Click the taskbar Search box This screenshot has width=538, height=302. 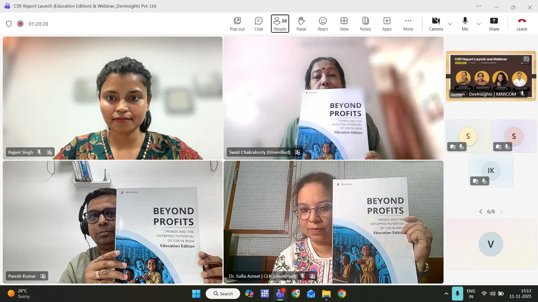click(223, 294)
